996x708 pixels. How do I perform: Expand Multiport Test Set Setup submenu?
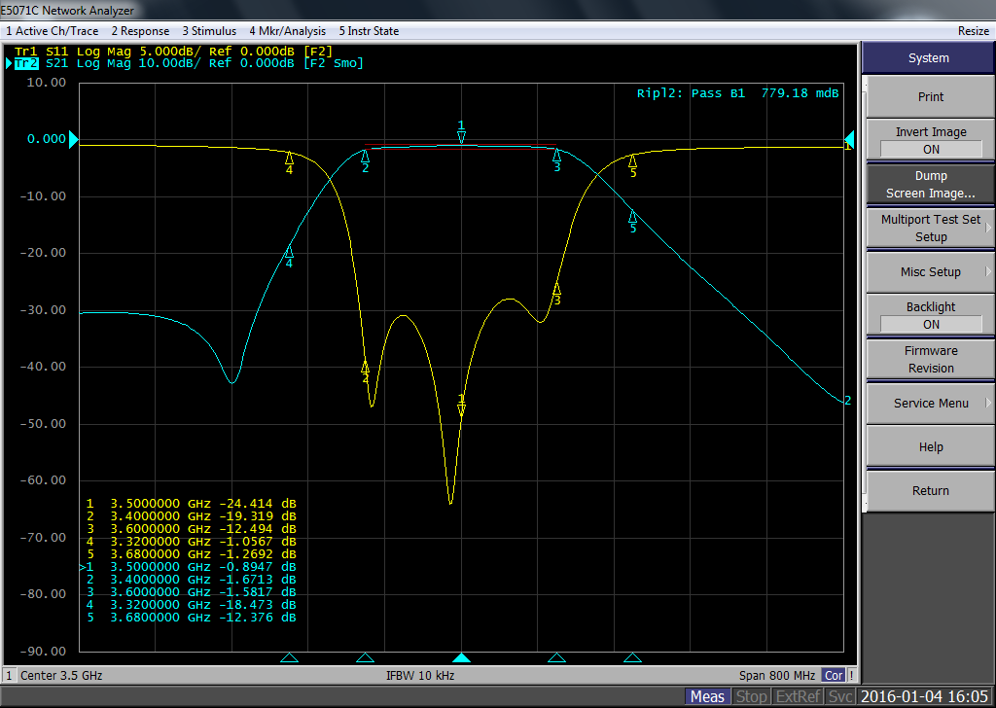[930, 228]
